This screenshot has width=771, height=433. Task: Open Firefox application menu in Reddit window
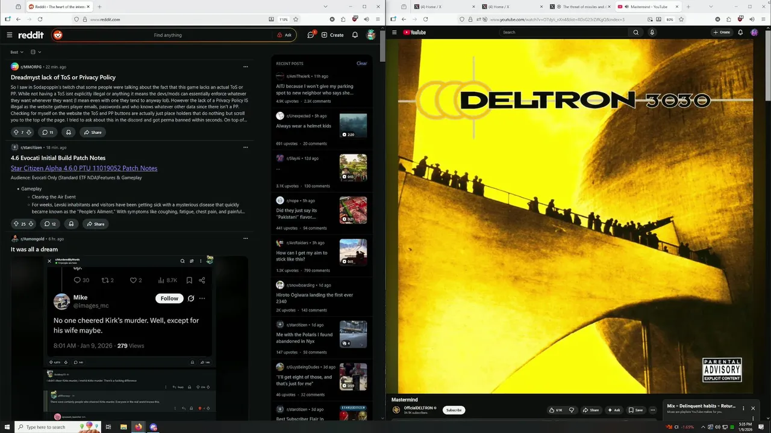378,19
